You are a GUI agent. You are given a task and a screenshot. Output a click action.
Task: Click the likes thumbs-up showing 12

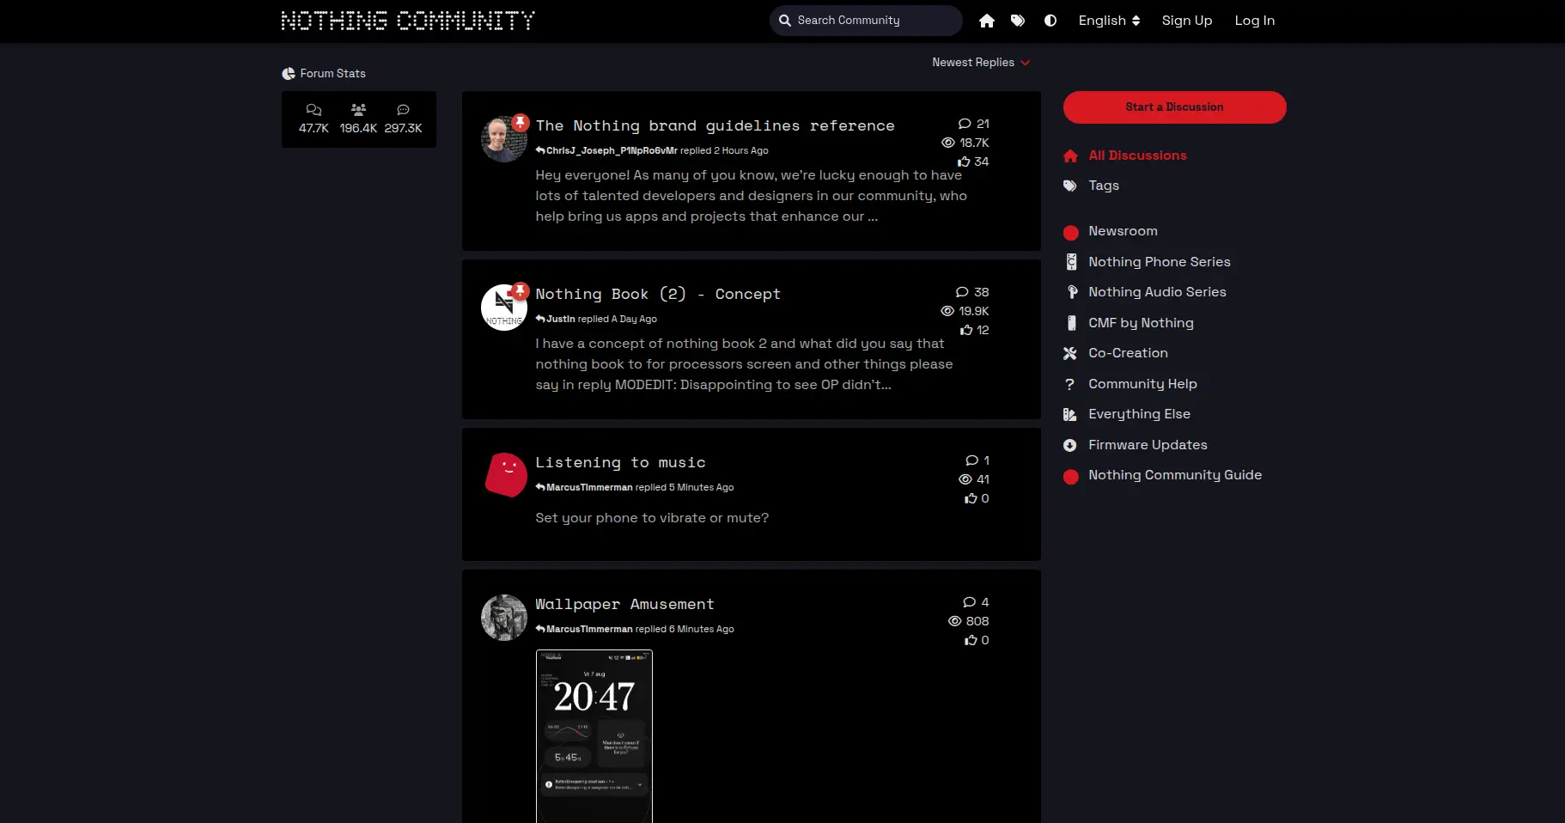coord(966,330)
